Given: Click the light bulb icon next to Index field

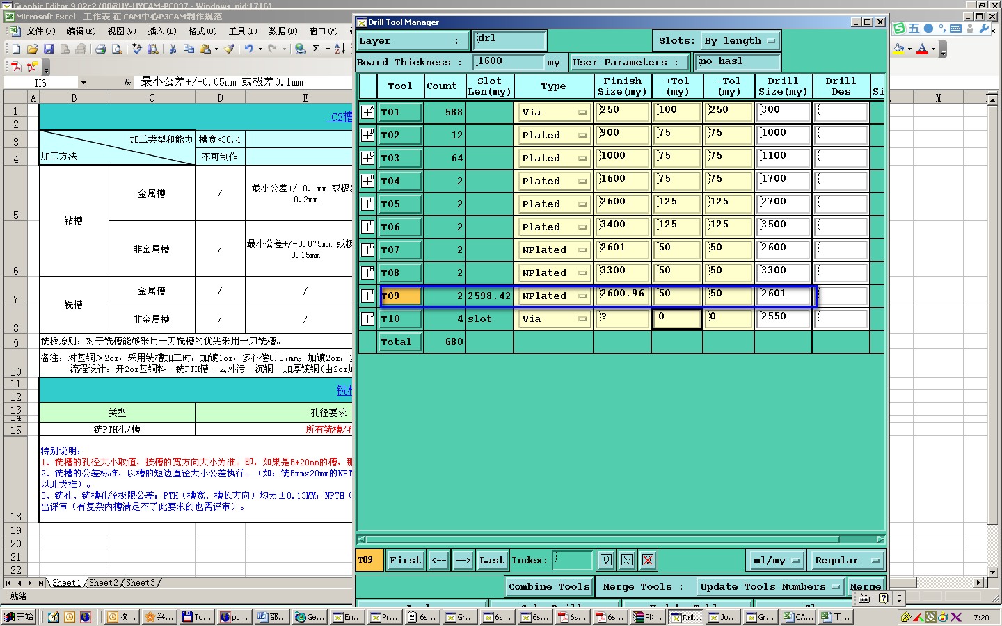Looking at the screenshot, I should coord(606,560).
